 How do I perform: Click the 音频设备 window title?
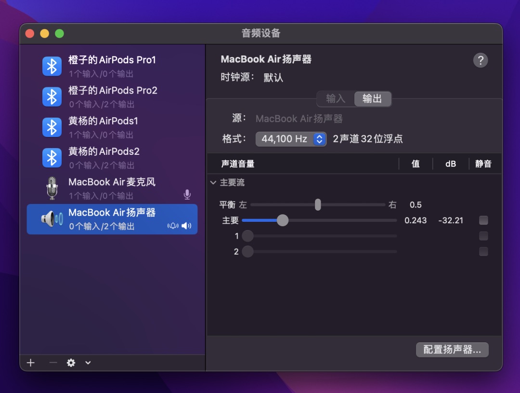(x=261, y=33)
